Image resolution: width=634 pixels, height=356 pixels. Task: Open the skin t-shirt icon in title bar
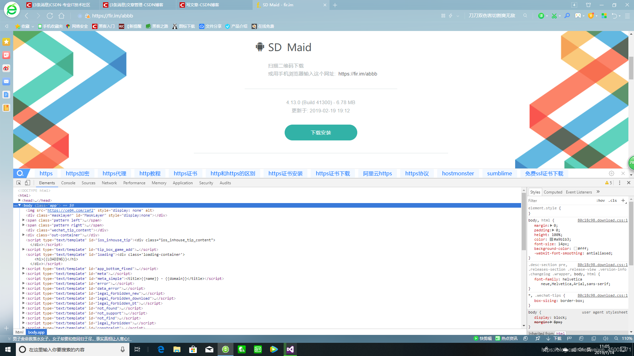(x=588, y=5)
